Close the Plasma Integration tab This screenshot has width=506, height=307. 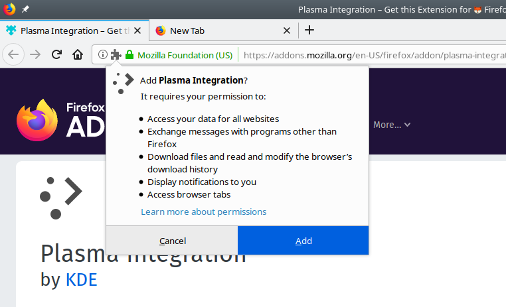[137, 31]
